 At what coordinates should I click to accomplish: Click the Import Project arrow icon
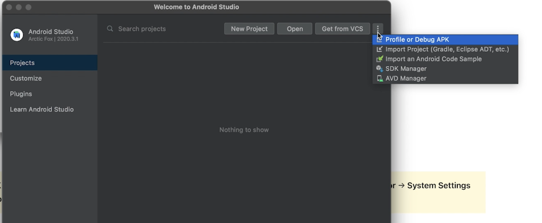click(x=379, y=49)
